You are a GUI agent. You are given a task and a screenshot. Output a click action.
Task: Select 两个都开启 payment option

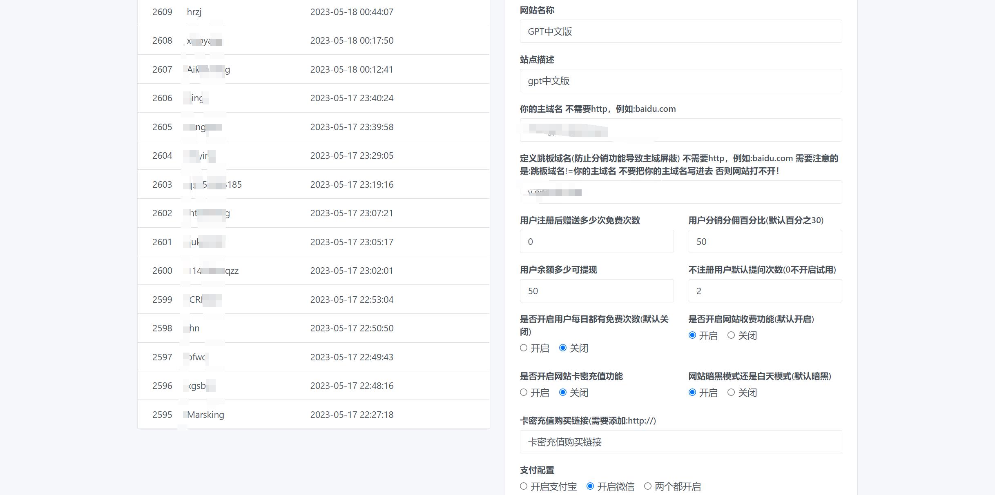pos(647,486)
